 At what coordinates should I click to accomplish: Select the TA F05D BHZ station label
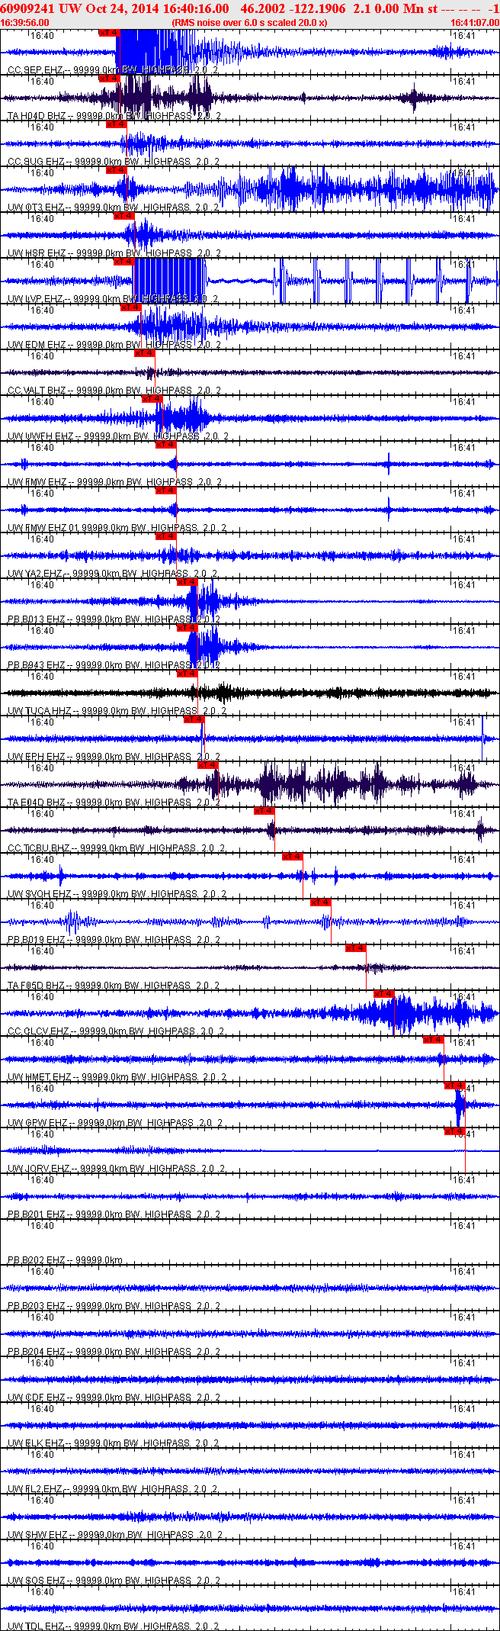[x=114, y=986]
